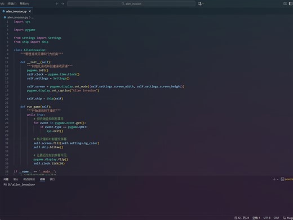Click the if __name__ == '__main__': line

pos(35,171)
